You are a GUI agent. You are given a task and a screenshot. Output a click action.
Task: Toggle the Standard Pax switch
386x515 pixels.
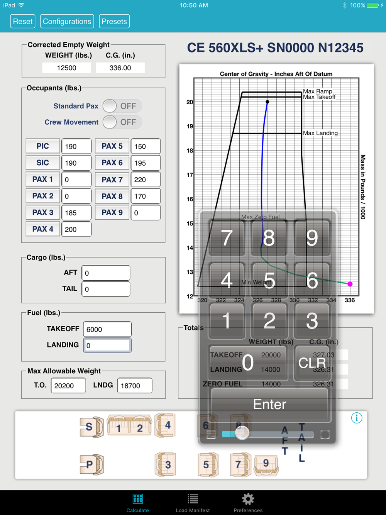point(122,106)
